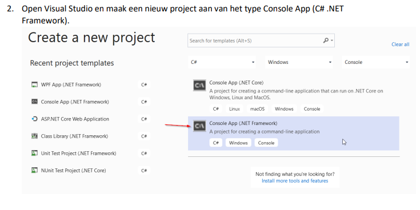The image size is (420, 210).
Task: Click the highlighted Console App (.NET Framework) template icon
Action: (199, 126)
